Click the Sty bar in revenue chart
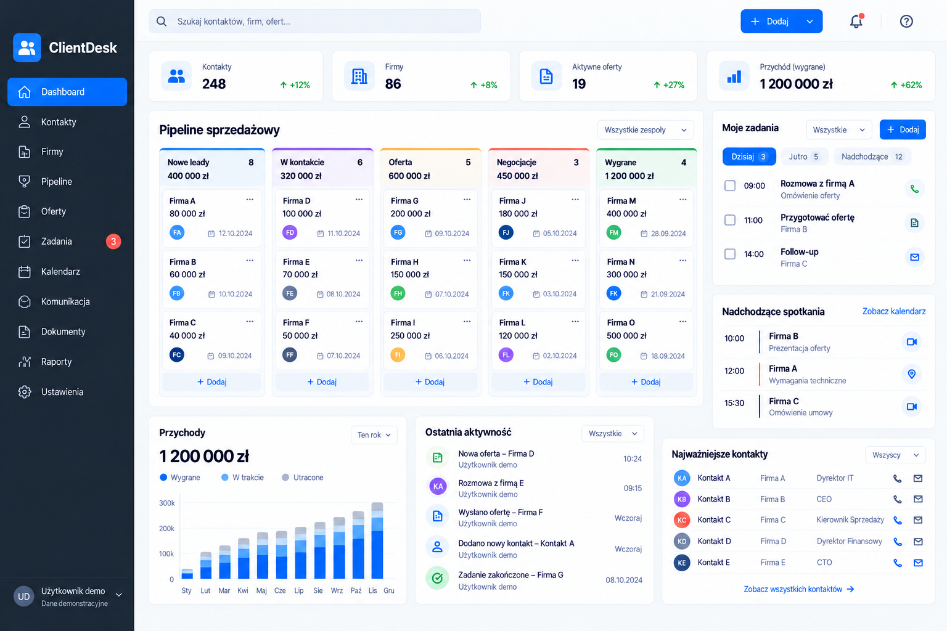This screenshot has width=947, height=631. (x=187, y=574)
